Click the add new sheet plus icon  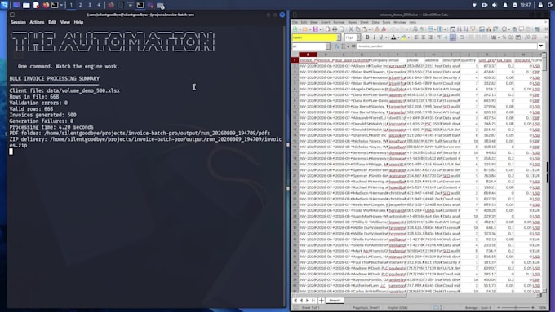tap(321, 301)
